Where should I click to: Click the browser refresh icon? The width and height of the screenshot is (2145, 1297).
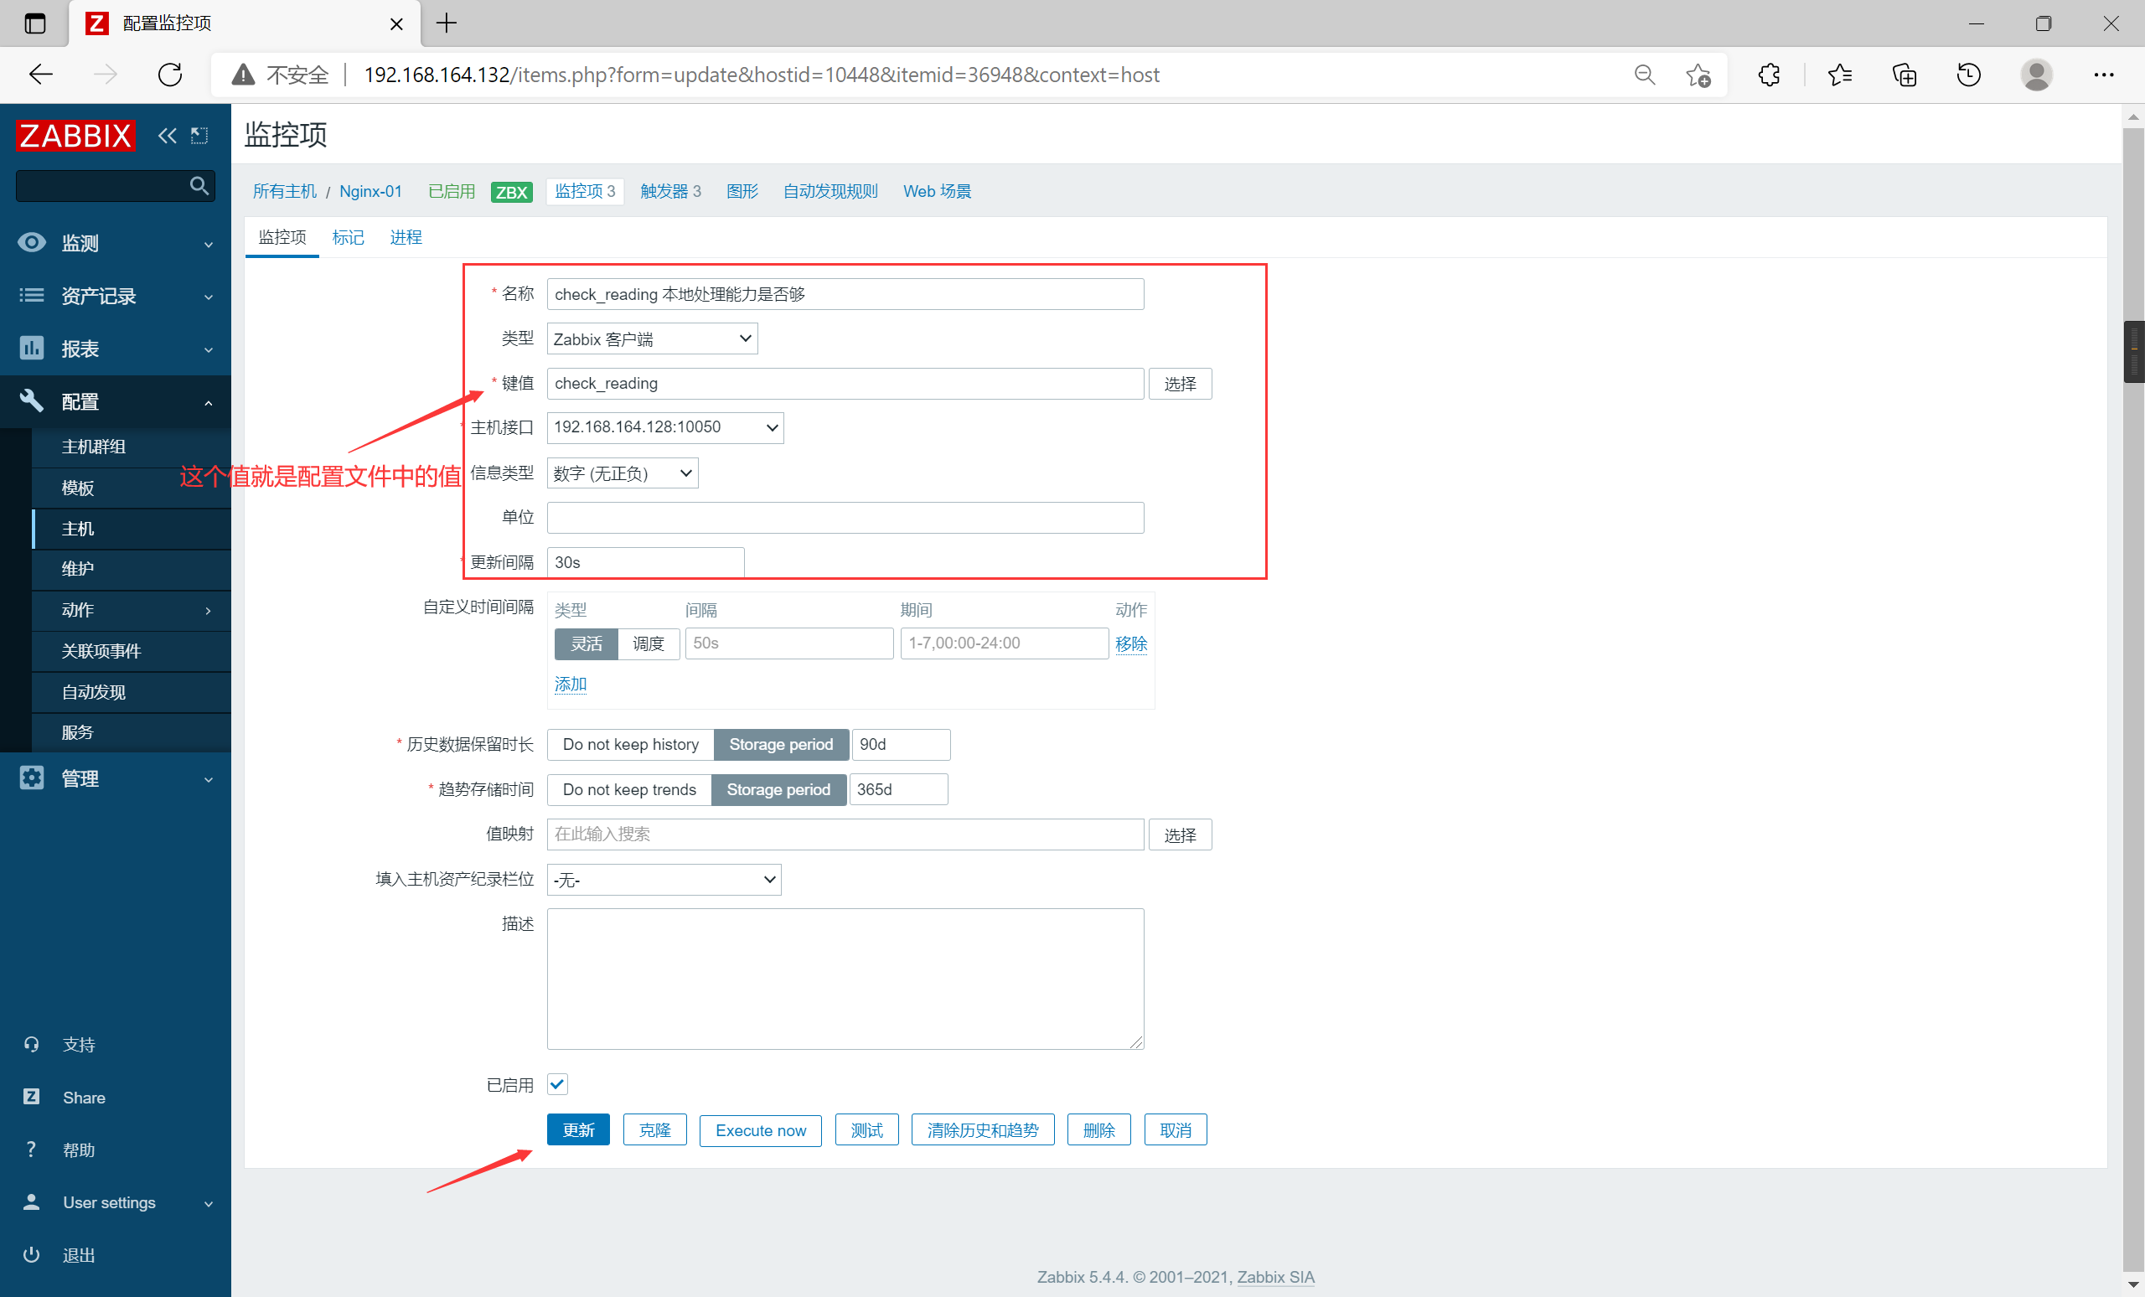point(171,75)
